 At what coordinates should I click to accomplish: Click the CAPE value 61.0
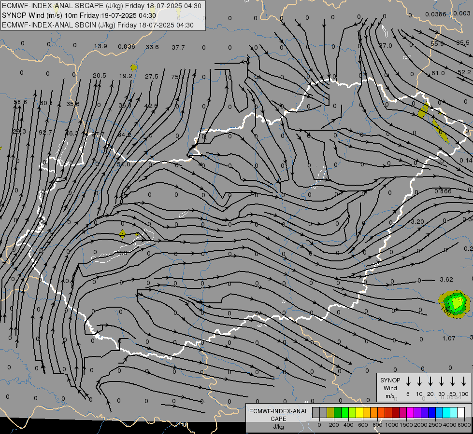pos(438,73)
